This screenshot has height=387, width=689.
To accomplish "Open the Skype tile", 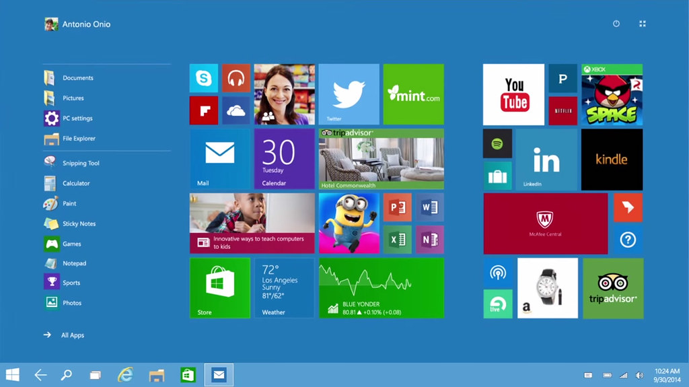I will [x=203, y=78].
